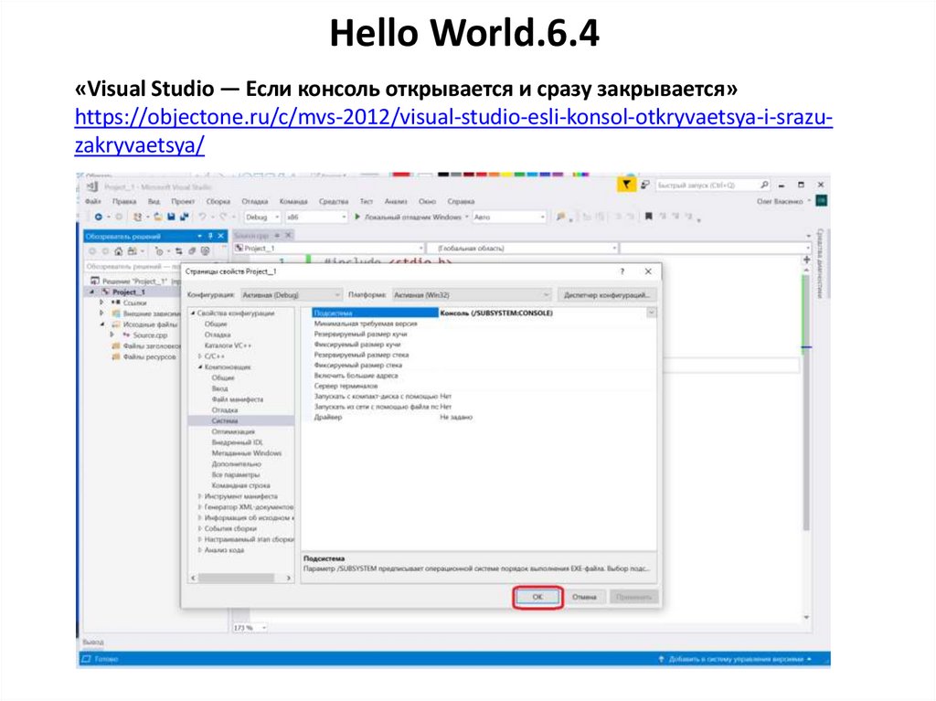This screenshot has height=701, width=936.
Task: Click the user account avatar icon
Action: click(822, 201)
